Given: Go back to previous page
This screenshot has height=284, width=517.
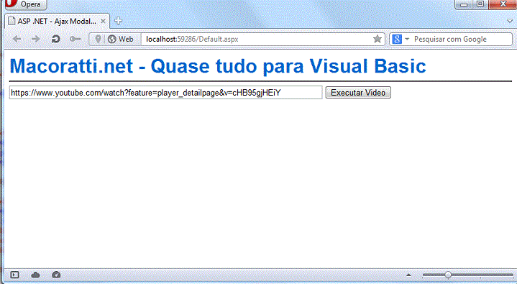Looking at the screenshot, I should coord(17,40).
